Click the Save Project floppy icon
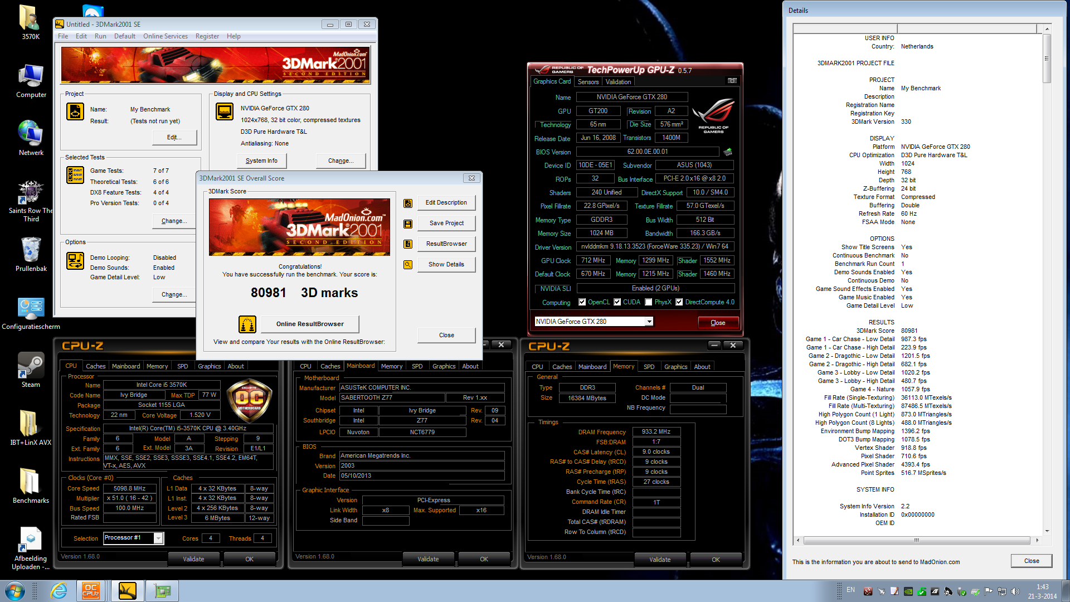This screenshot has height=602, width=1070. tap(408, 224)
